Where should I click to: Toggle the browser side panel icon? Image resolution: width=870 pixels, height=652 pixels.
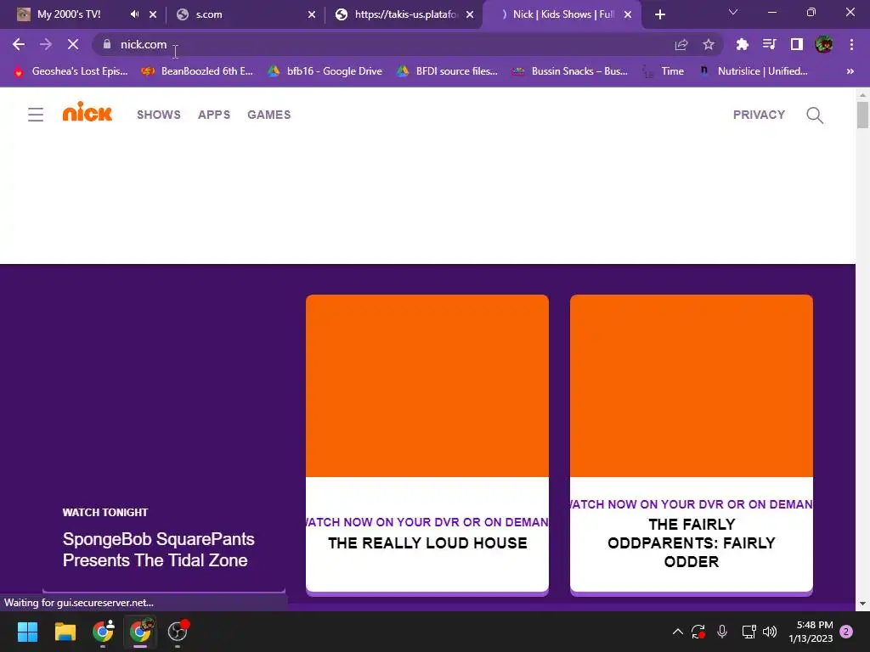[797, 44]
